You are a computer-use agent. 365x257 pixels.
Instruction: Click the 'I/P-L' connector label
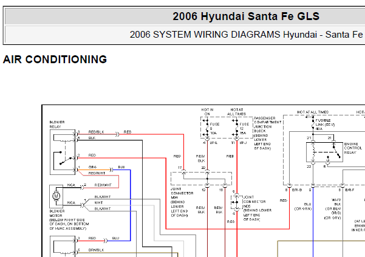[x=213, y=143]
